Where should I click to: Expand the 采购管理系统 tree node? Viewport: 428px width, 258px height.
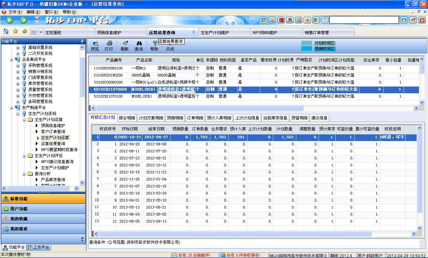tap(17, 65)
